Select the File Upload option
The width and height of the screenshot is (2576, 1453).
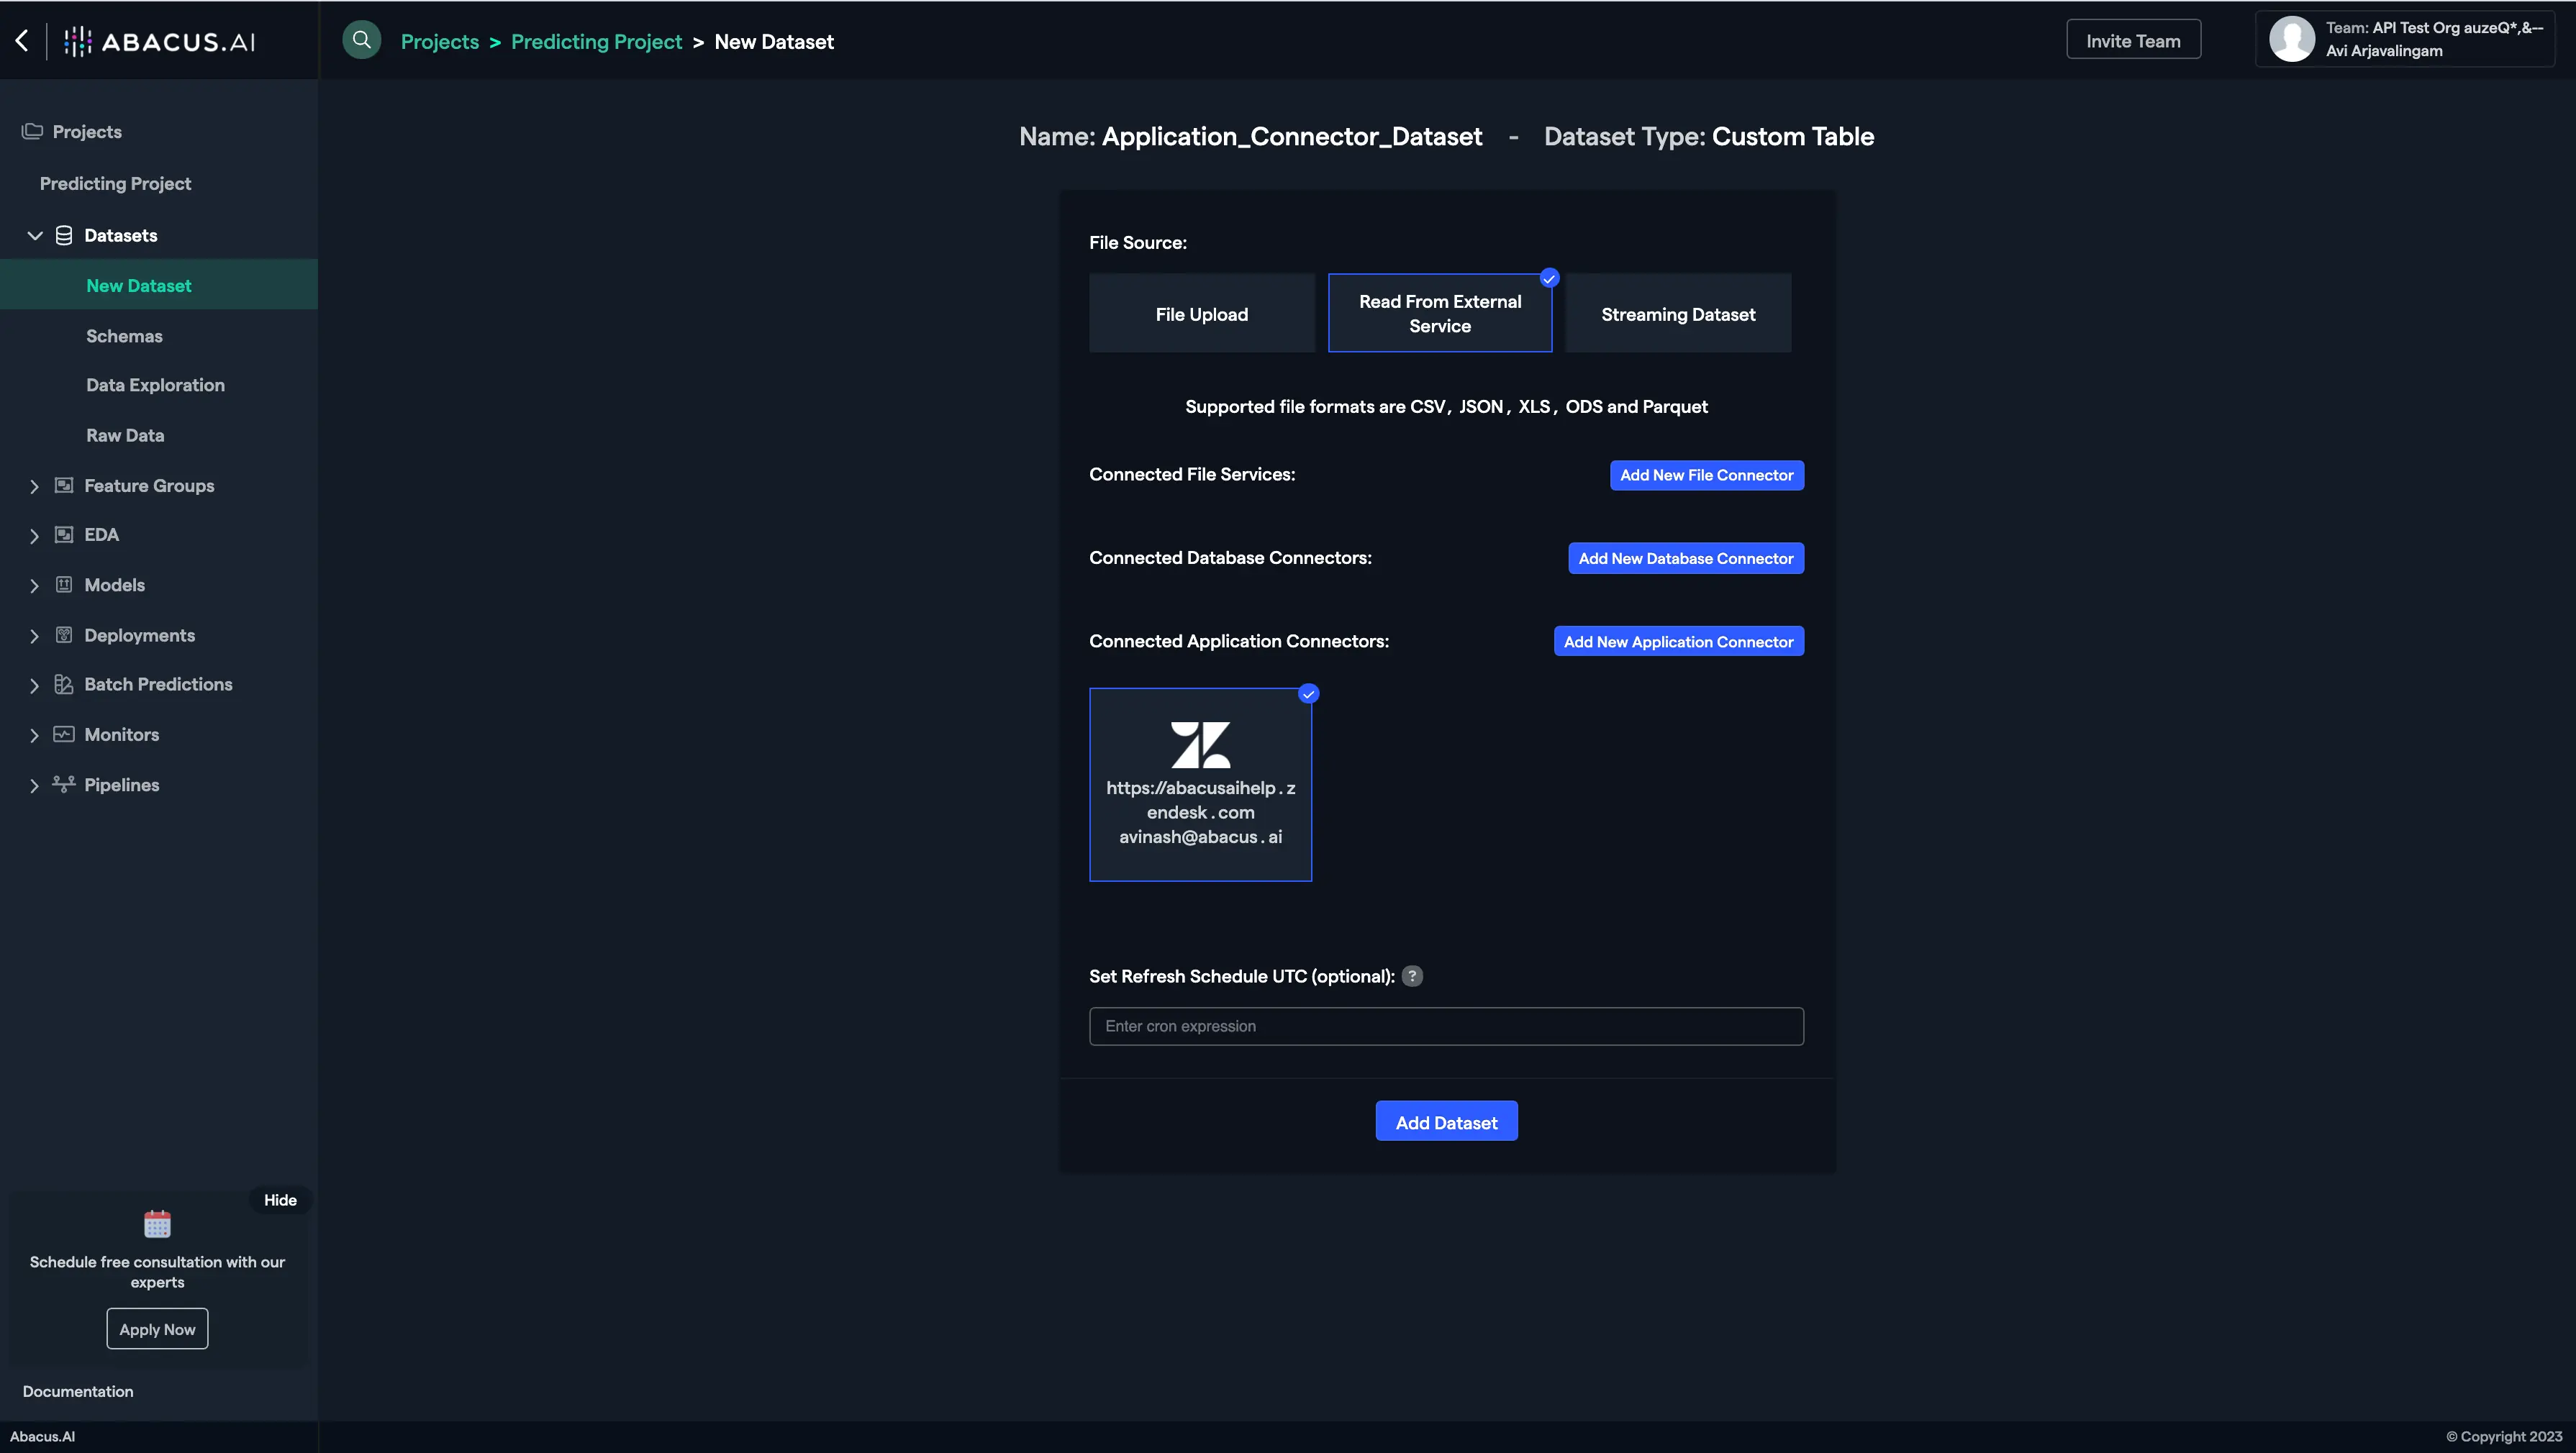pyautogui.click(x=1202, y=313)
